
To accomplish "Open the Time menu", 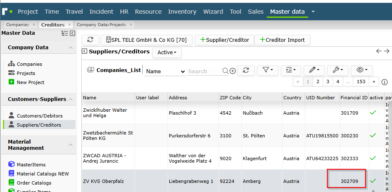I will [52, 12].
